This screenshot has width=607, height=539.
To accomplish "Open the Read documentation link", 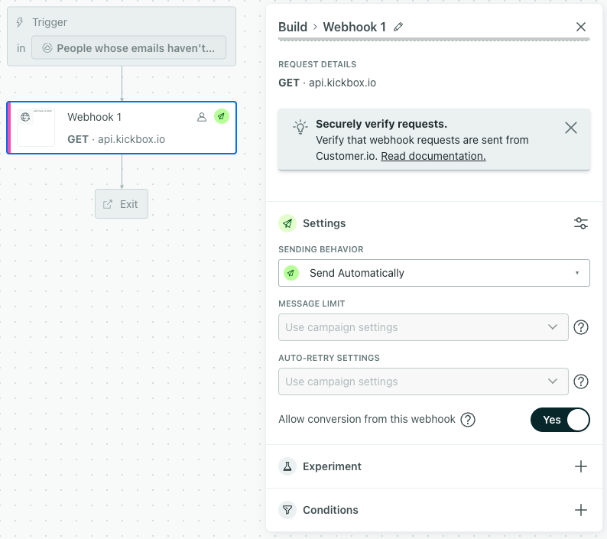I will pyautogui.click(x=433, y=156).
